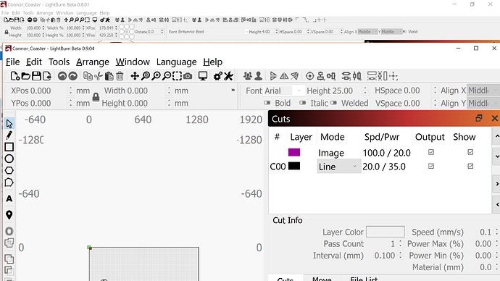The height and width of the screenshot is (281, 500).
Task: Open the Tools menu
Action: pyautogui.click(x=59, y=62)
